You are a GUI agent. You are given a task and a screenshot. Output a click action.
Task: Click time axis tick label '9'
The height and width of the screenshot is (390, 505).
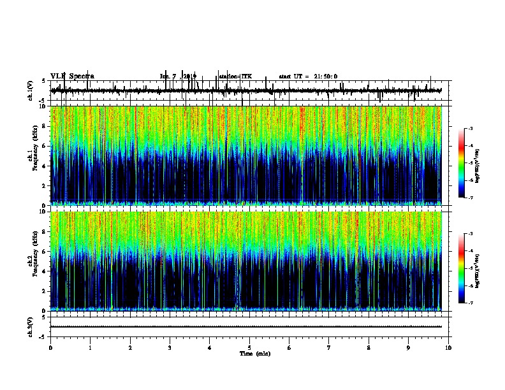408,348
